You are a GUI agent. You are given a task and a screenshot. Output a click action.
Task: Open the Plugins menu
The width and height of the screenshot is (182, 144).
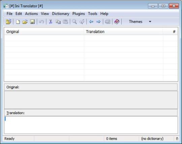pyautogui.click(x=79, y=14)
